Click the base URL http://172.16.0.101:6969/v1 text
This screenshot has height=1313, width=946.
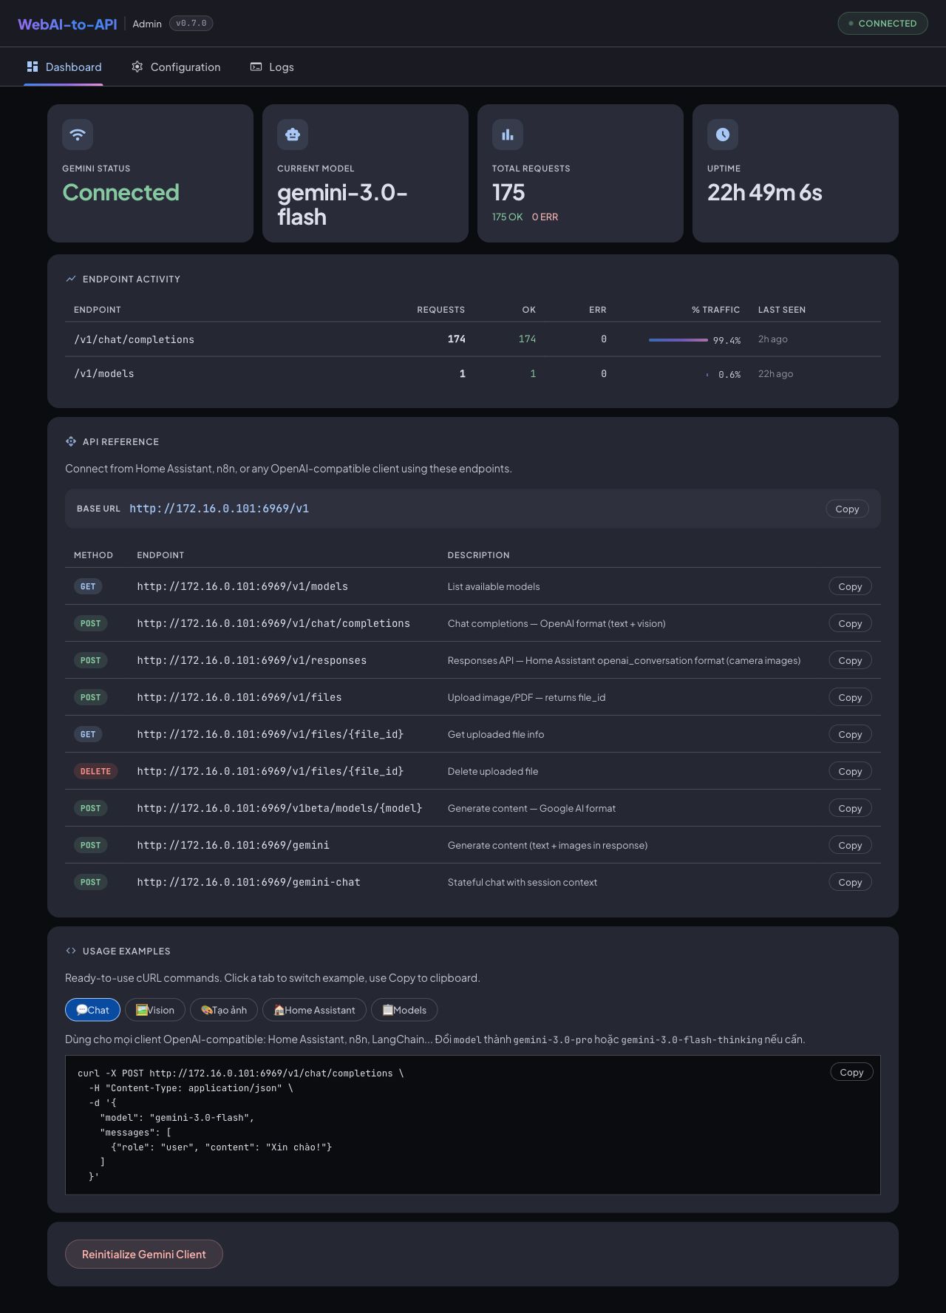(x=220, y=509)
